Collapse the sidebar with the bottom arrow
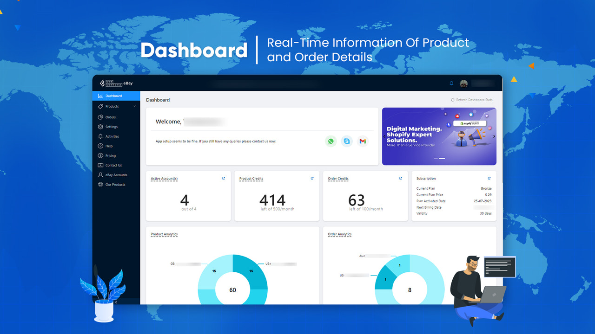Image resolution: width=595 pixels, height=334 pixels. click(116, 302)
